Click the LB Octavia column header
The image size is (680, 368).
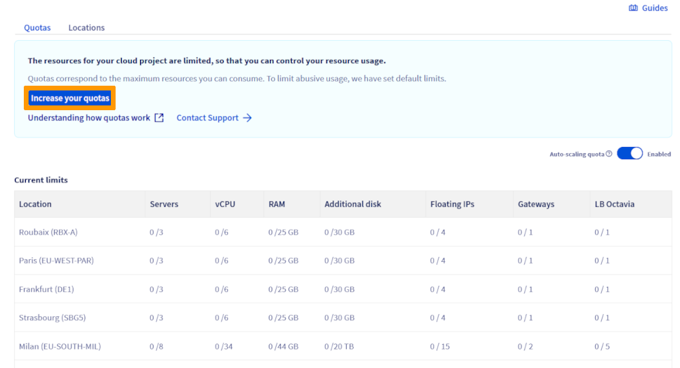pyautogui.click(x=614, y=204)
